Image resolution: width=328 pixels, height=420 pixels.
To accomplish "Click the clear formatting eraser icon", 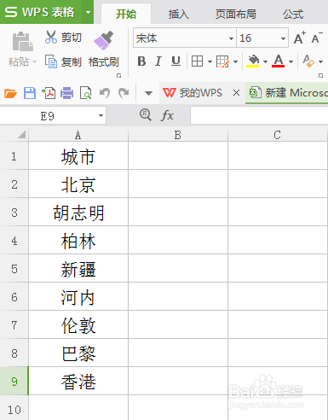I will point(308,61).
